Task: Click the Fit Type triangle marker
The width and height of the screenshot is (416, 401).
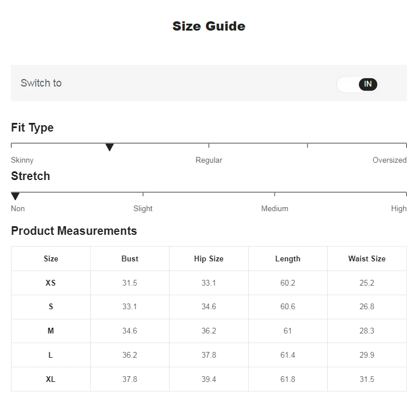Action: 109,147
